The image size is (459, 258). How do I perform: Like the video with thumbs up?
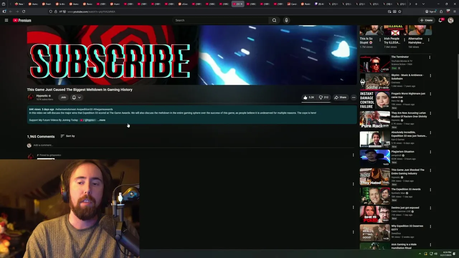308,97
